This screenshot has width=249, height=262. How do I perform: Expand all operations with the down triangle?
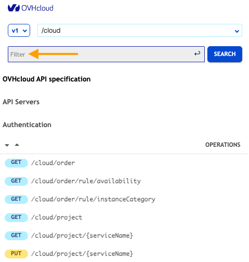[x=7, y=145]
